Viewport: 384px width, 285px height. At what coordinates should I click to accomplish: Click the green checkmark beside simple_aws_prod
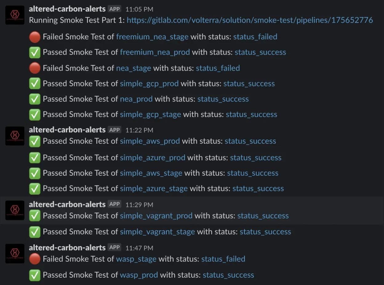tap(34, 141)
